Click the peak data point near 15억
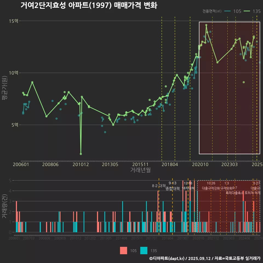263x263 pixels. [x=206, y=25]
